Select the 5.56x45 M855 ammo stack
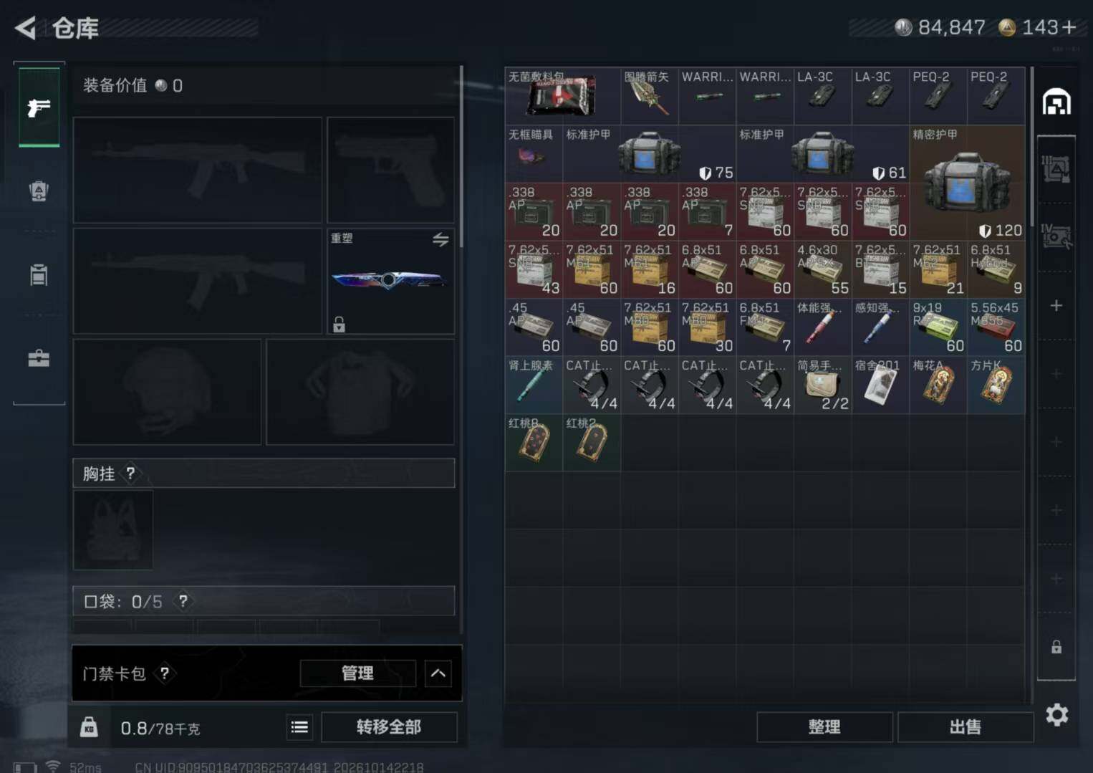Image resolution: width=1093 pixels, height=773 pixels. pyautogui.click(x=996, y=327)
